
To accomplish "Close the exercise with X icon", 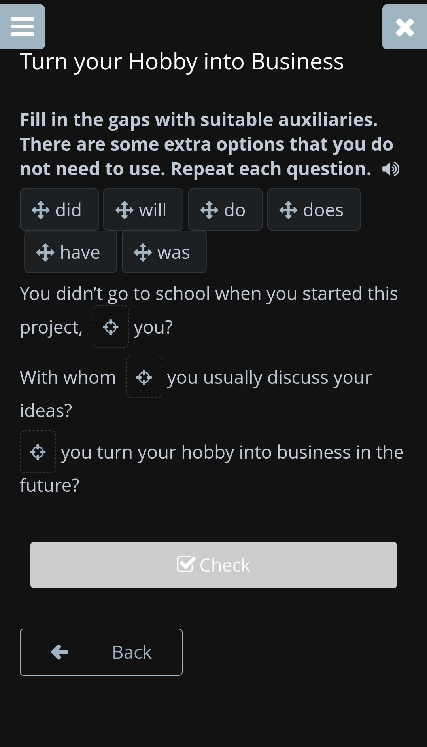I will click(x=404, y=27).
